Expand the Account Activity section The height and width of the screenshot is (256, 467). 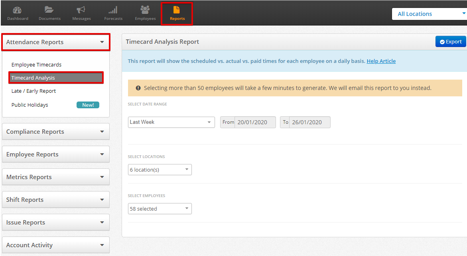coord(56,245)
